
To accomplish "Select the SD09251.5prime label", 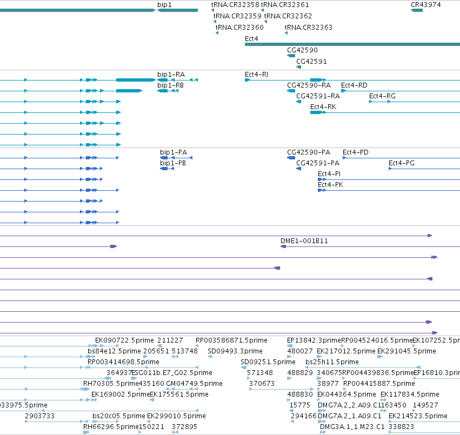I will 268,362.
